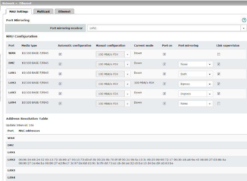Click the Link supervision column header
The width and height of the screenshot is (247, 181).
point(228,46)
